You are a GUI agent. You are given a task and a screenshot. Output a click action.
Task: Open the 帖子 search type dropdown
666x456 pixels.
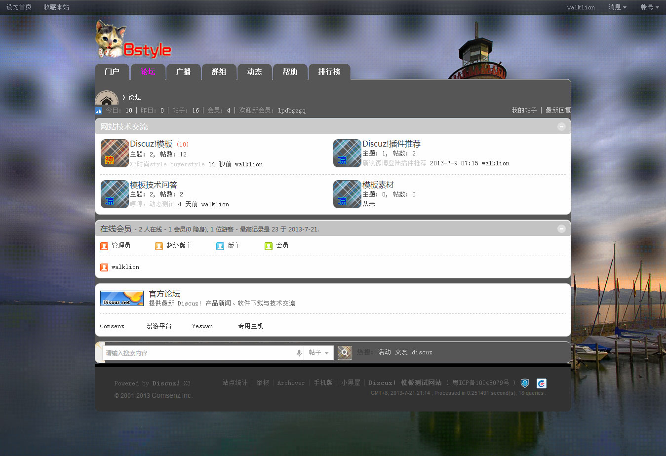[318, 353]
